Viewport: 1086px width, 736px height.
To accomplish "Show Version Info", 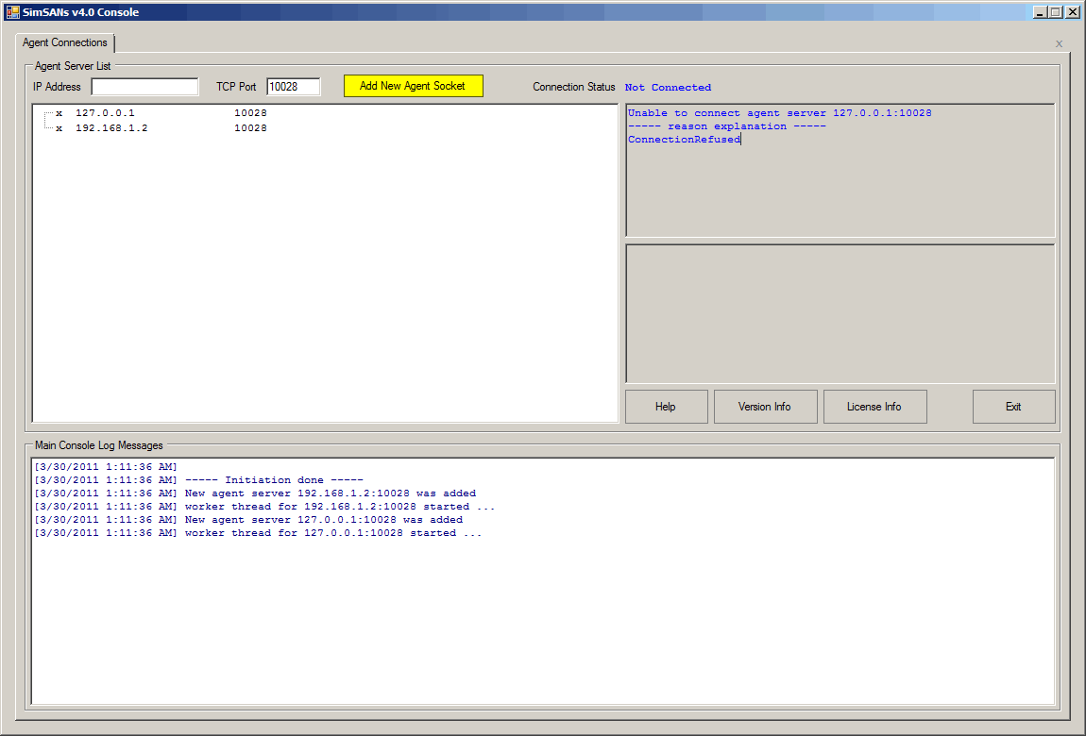I will coord(764,407).
